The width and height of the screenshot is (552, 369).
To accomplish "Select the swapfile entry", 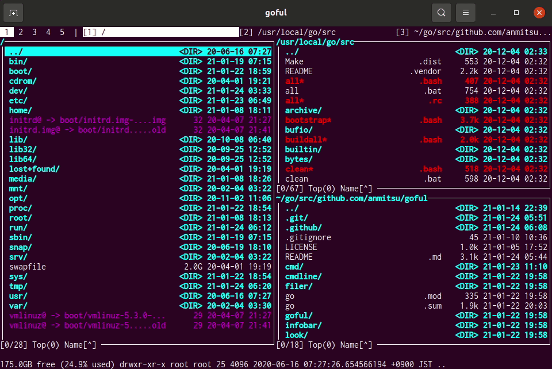I will tap(140, 267).
